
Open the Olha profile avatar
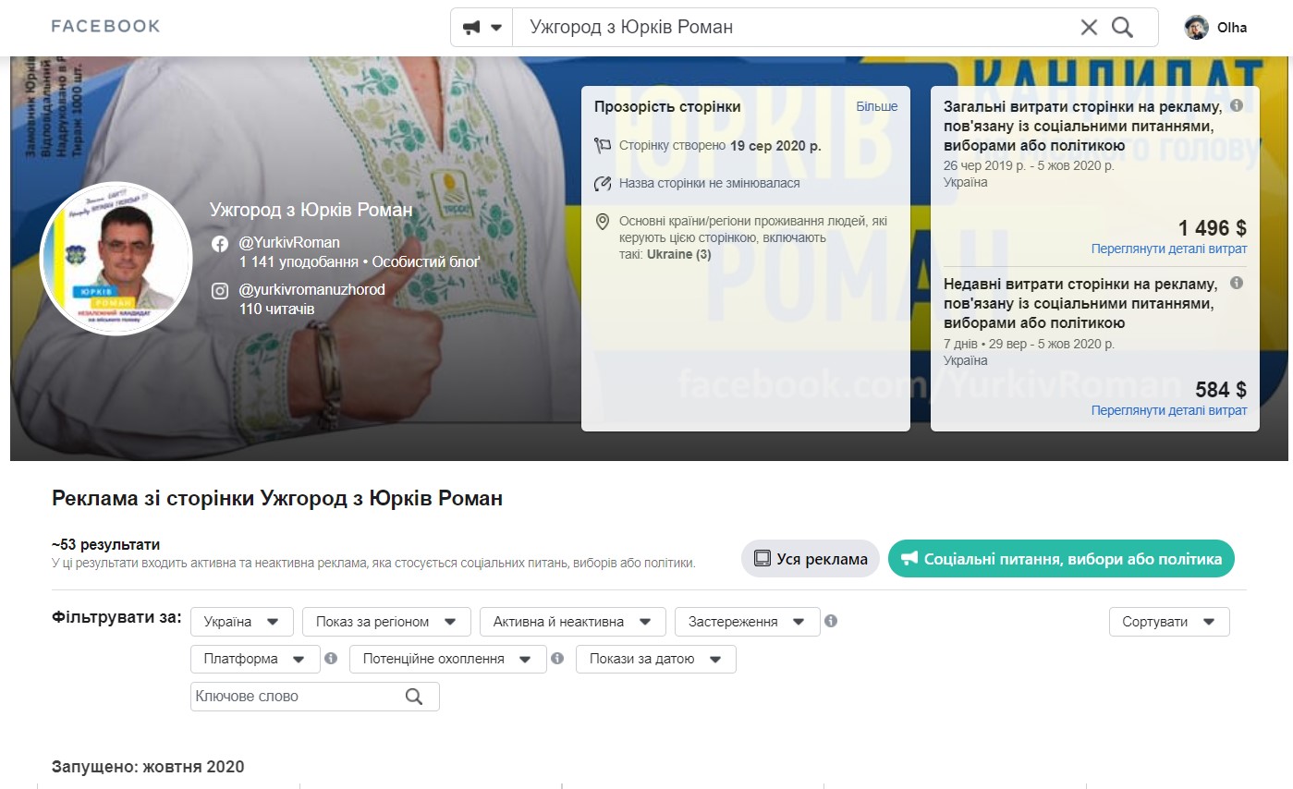tap(1196, 28)
